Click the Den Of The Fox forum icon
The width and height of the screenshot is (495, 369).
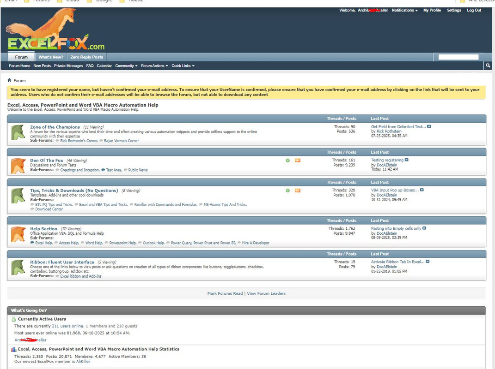[x=18, y=166]
